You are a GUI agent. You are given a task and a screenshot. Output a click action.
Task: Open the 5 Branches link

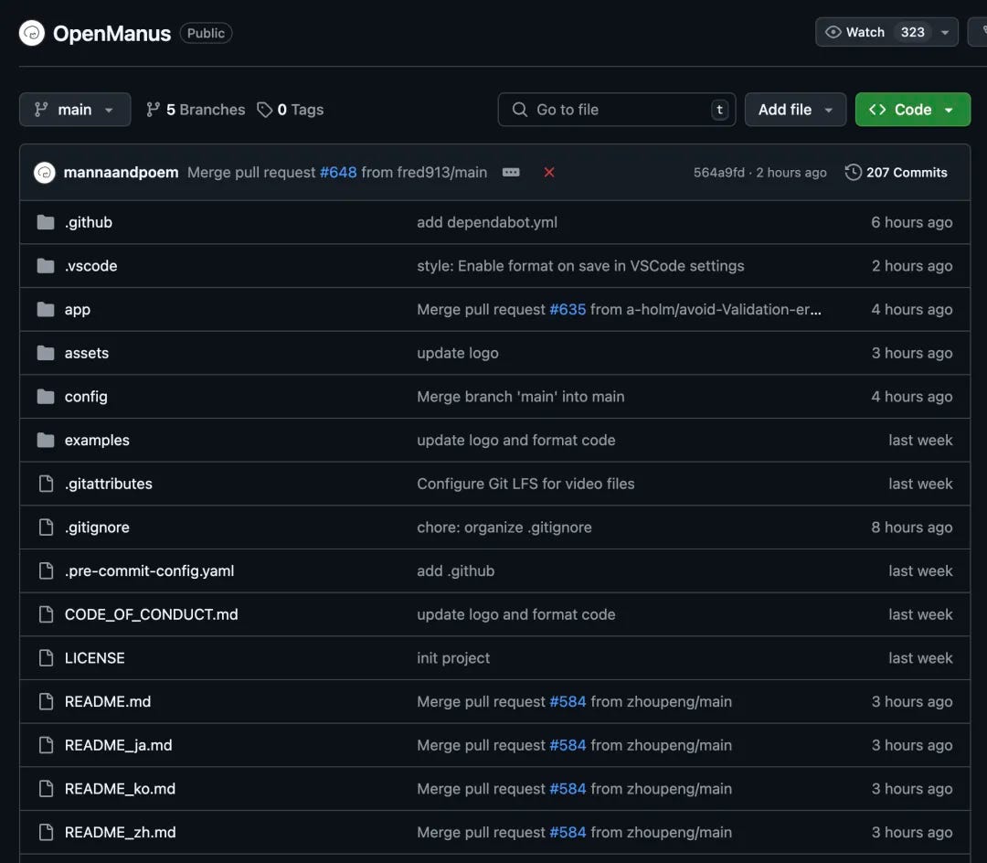(x=196, y=110)
